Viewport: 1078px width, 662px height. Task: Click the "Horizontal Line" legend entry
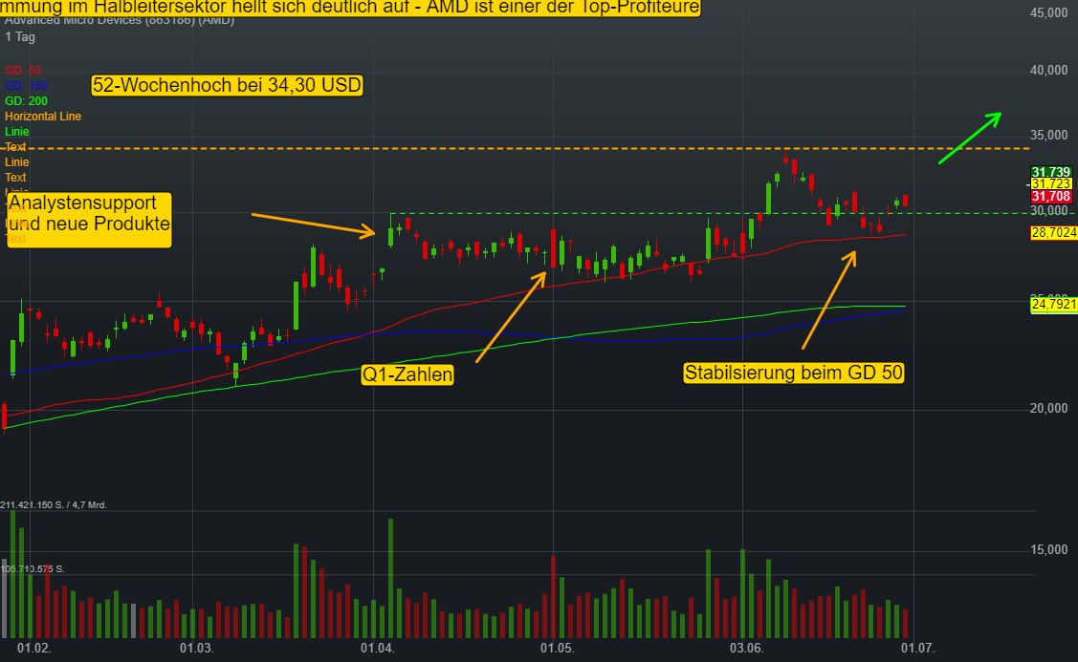point(43,116)
